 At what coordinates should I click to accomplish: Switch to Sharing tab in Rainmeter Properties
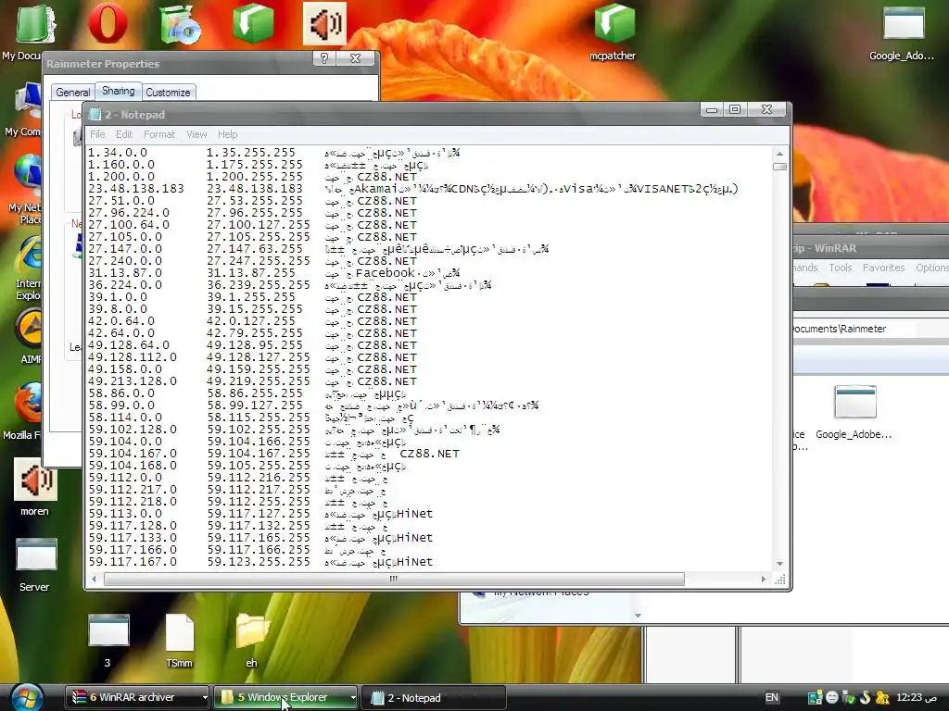118,91
